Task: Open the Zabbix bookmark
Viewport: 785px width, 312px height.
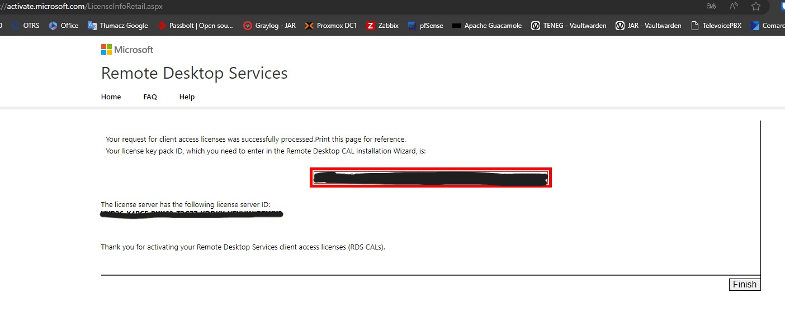Action: click(x=382, y=25)
